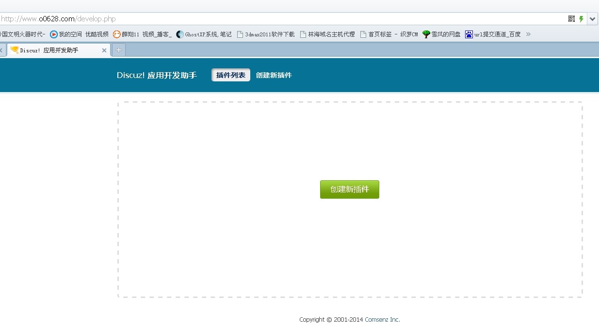
Task: Click the page icon of 3dmax2011软件下载 bookmark
Action: pyautogui.click(x=240, y=34)
